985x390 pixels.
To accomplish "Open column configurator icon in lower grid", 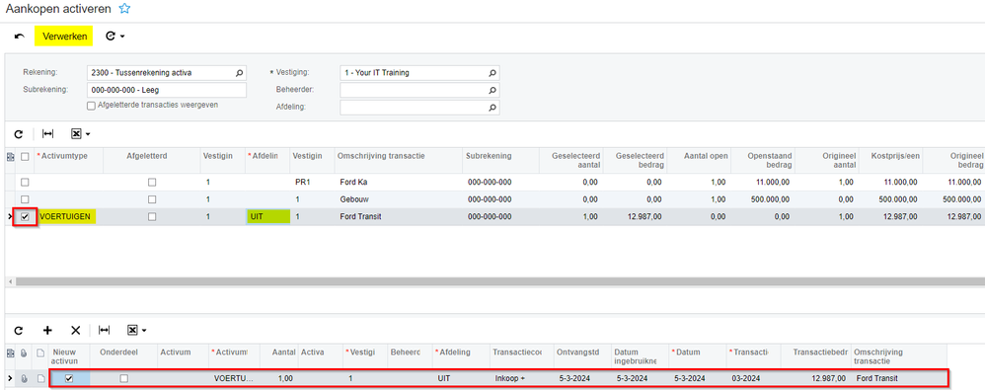I will click(10, 352).
